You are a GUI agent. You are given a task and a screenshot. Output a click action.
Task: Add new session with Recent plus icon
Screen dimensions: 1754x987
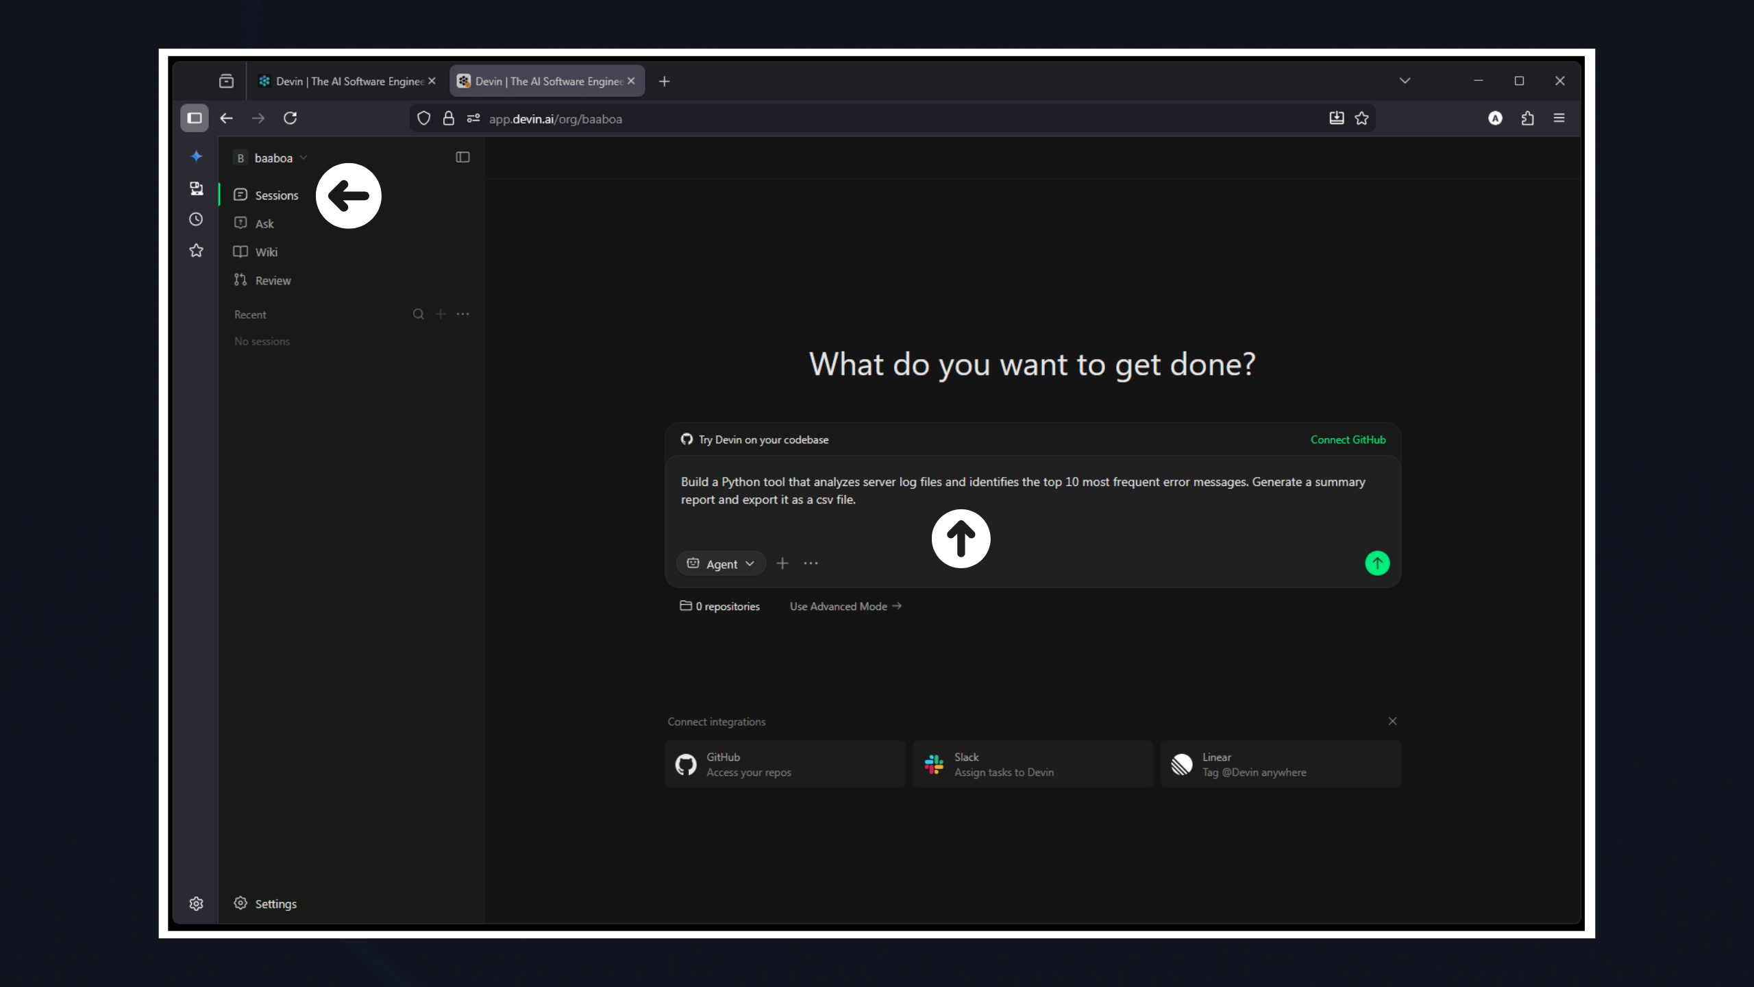[x=441, y=314]
